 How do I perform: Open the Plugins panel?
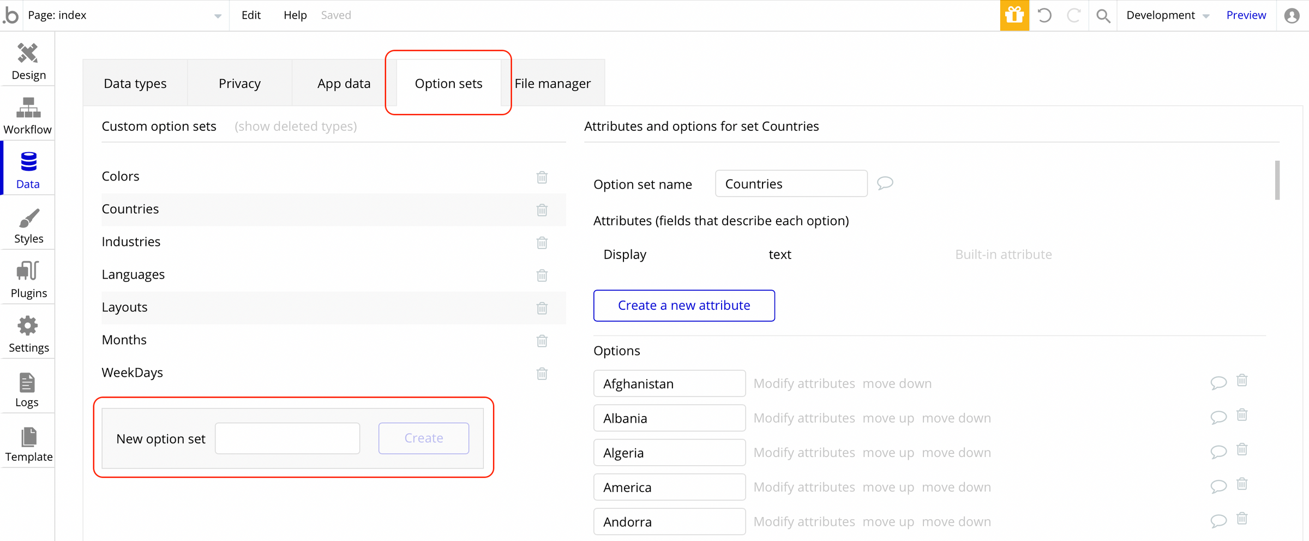(28, 278)
